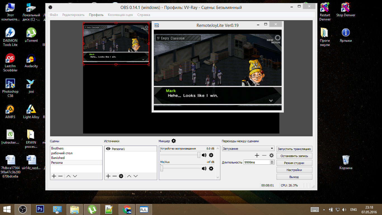Open RJL app from the taskbar
Viewport: 382px width, 215px height.
(x=144, y=209)
